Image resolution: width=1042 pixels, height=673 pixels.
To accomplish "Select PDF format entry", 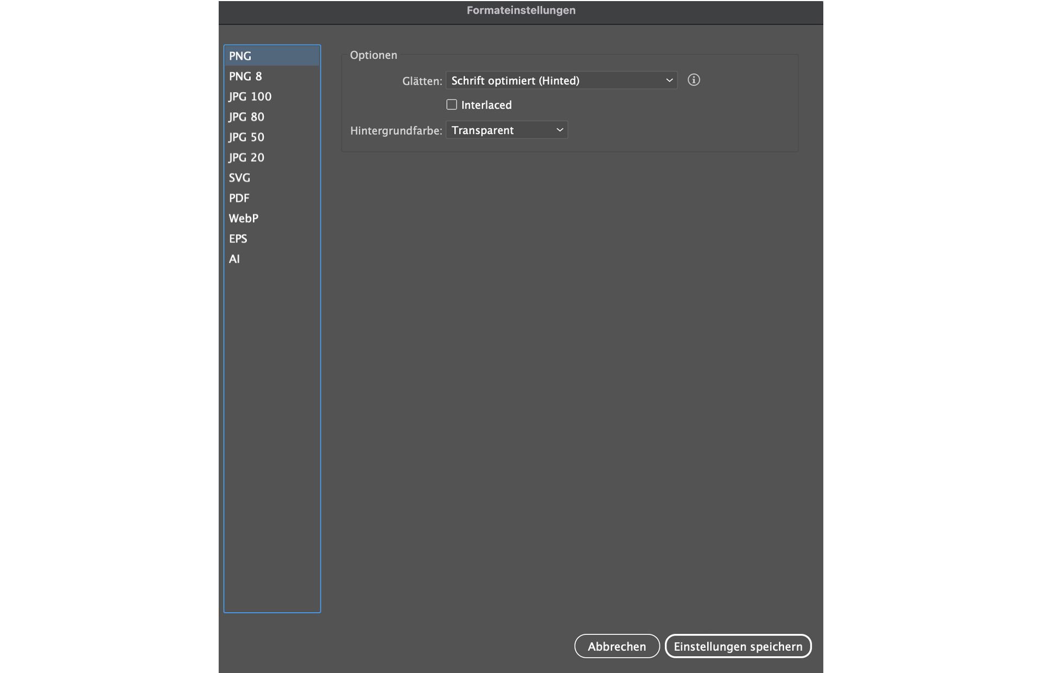I will tap(239, 198).
